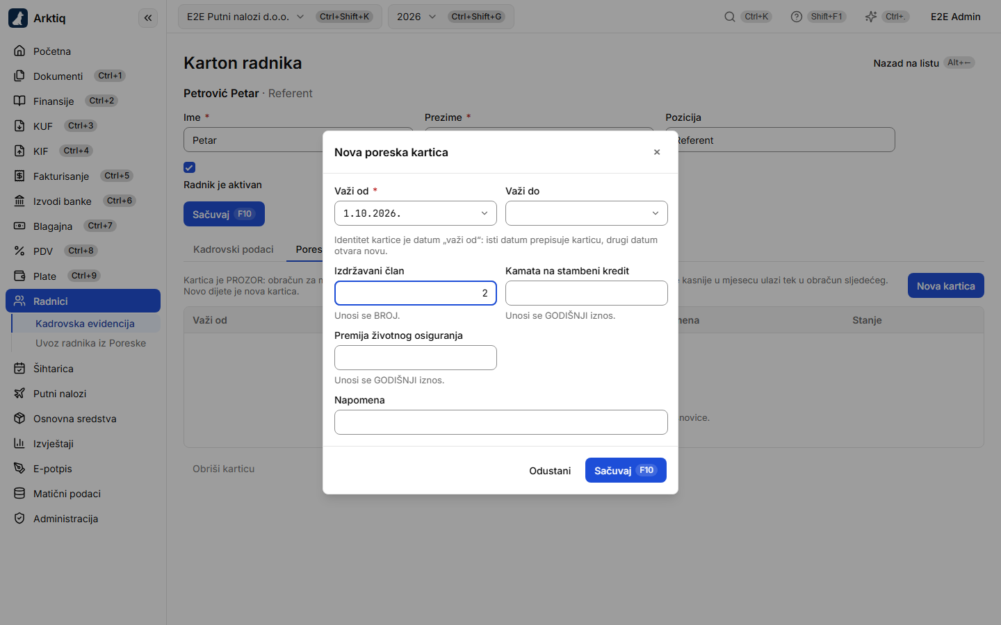Viewport: 1001px width, 625px height.
Task: Close the Nova poreska kartica dialog
Action: [657, 152]
